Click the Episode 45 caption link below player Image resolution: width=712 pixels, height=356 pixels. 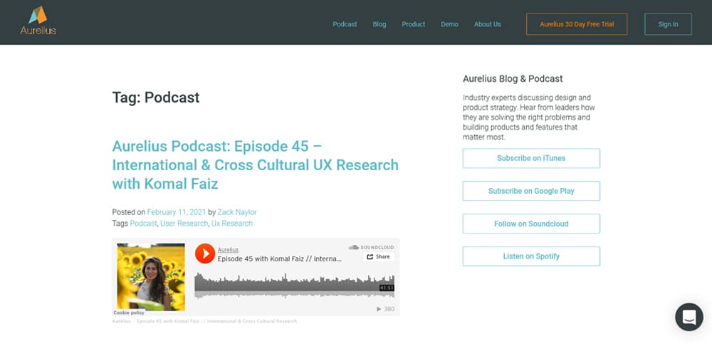click(216, 321)
